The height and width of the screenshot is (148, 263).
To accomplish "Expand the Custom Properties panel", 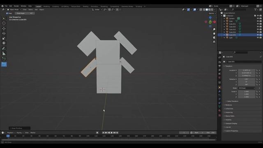I will [231, 131].
